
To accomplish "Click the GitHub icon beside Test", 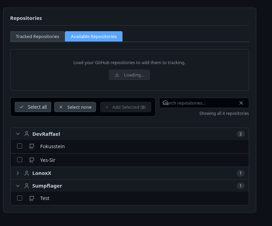I will (x=31, y=198).
